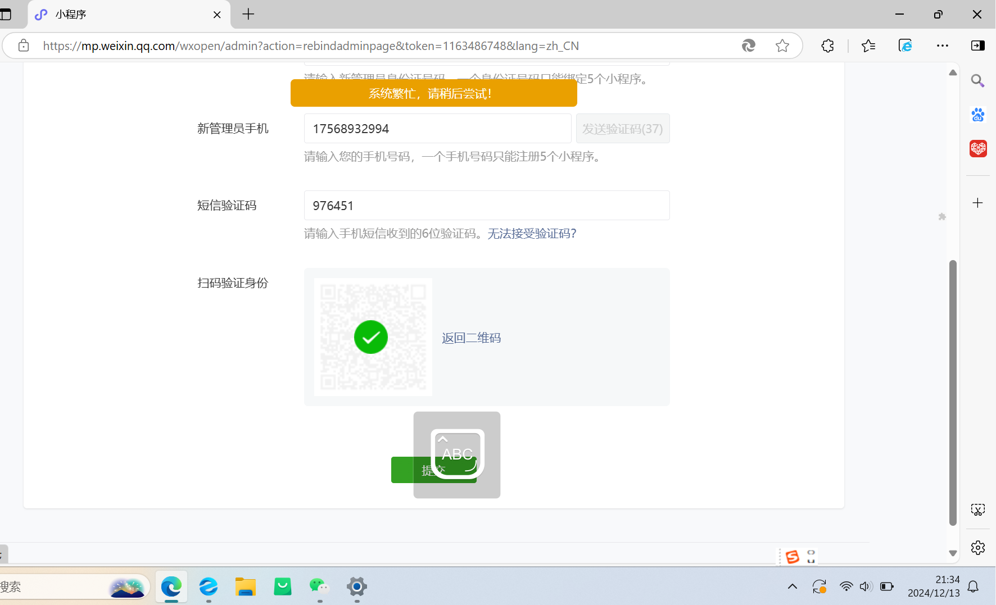The width and height of the screenshot is (996, 605).
Task: Refresh the page with the reload icon
Action: pos(748,46)
